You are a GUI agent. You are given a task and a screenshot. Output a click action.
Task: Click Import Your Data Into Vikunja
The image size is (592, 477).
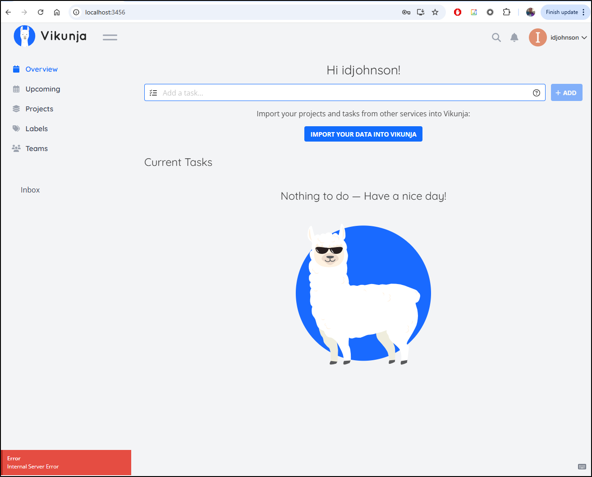point(363,134)
